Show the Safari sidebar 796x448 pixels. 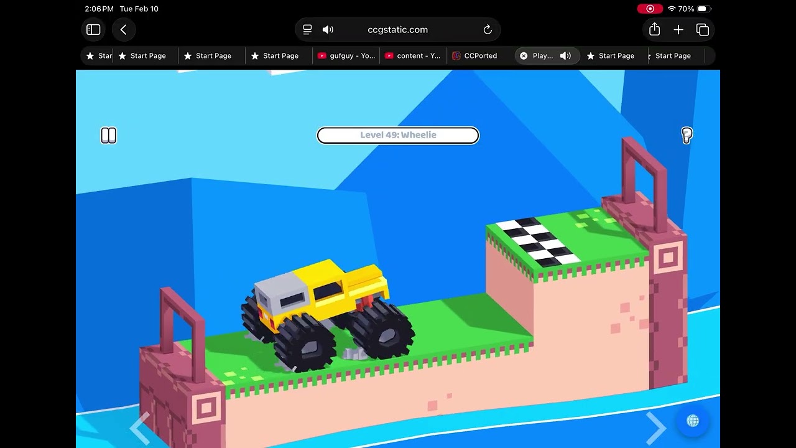pos(93,29)
